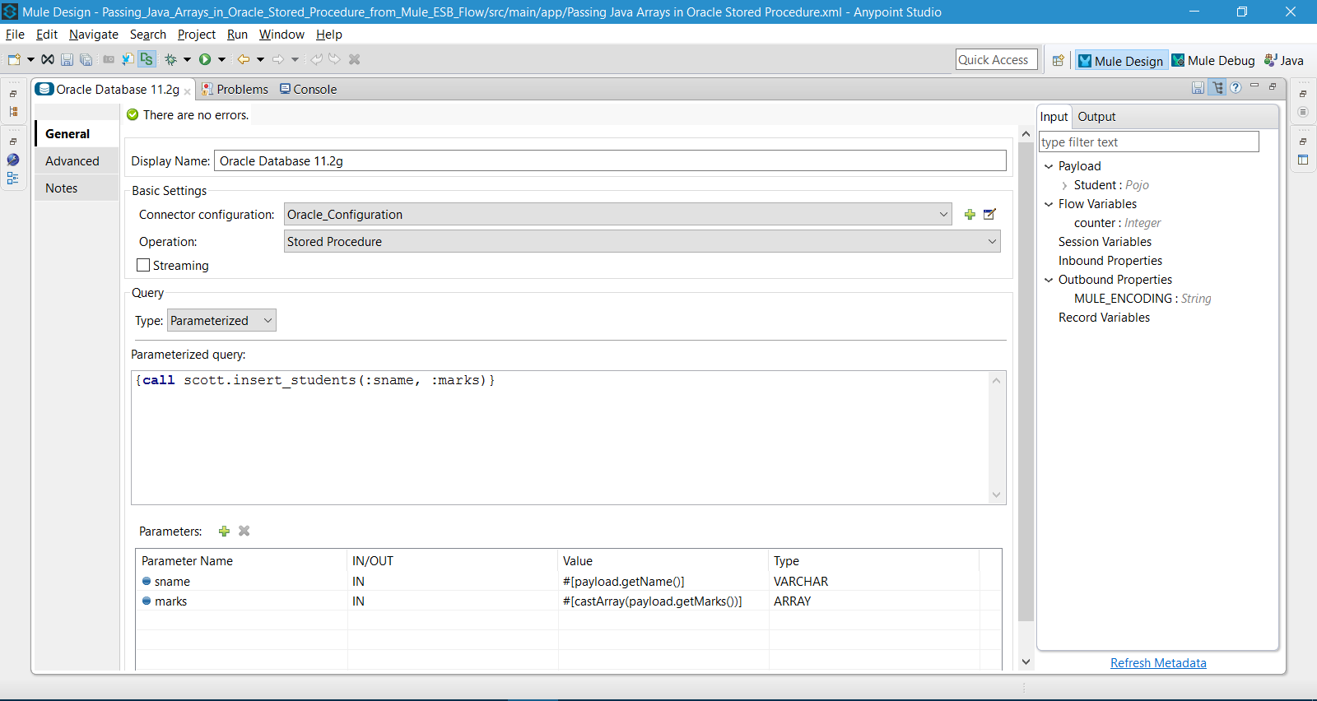1317x701 pixels.
Task: Click the blue globe wrench icon in left trim
Action: coord(13,160)
